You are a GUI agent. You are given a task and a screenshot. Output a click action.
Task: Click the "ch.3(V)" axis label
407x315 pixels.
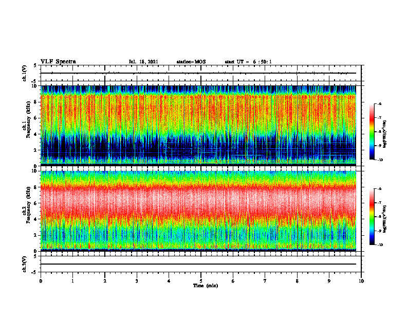[x=24, y=264]
